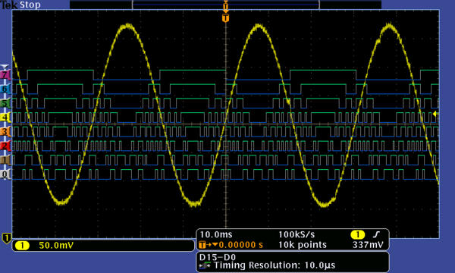Click channel 1 50.0mV scale readout
Image resolution: width=455 pixels, height=273 pixels.
point(56,246)
